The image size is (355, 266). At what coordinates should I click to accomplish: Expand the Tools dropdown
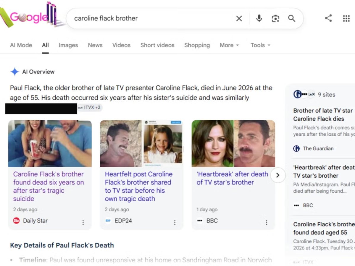pyautogui.click(x=261, y=45)
